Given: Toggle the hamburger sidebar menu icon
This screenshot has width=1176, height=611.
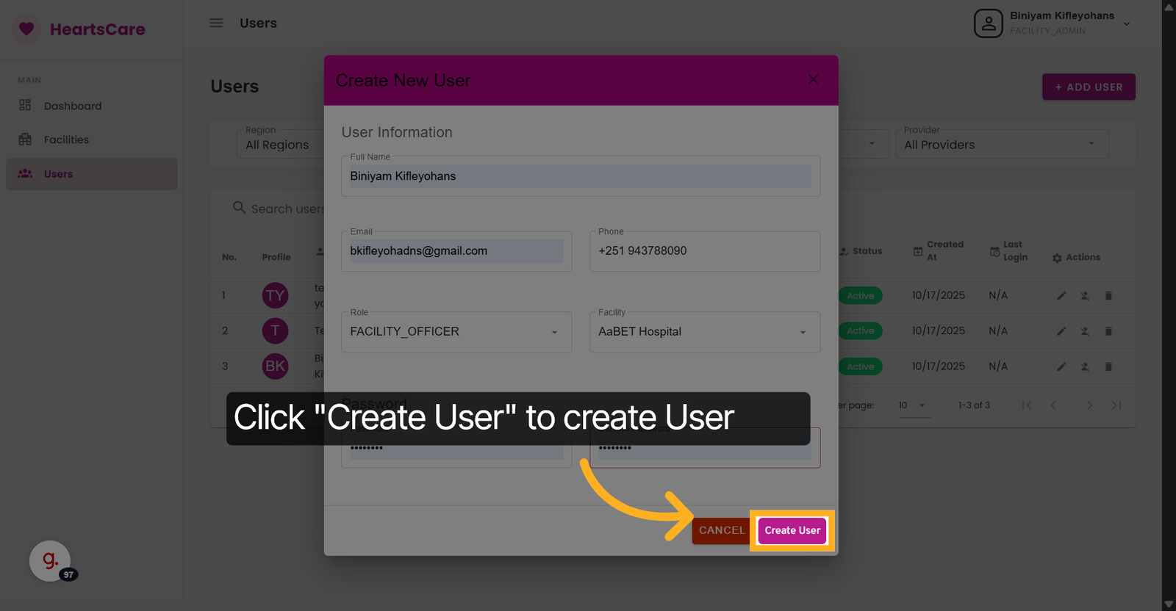Looking at the screenshot, I should click(x=216, y=23).
